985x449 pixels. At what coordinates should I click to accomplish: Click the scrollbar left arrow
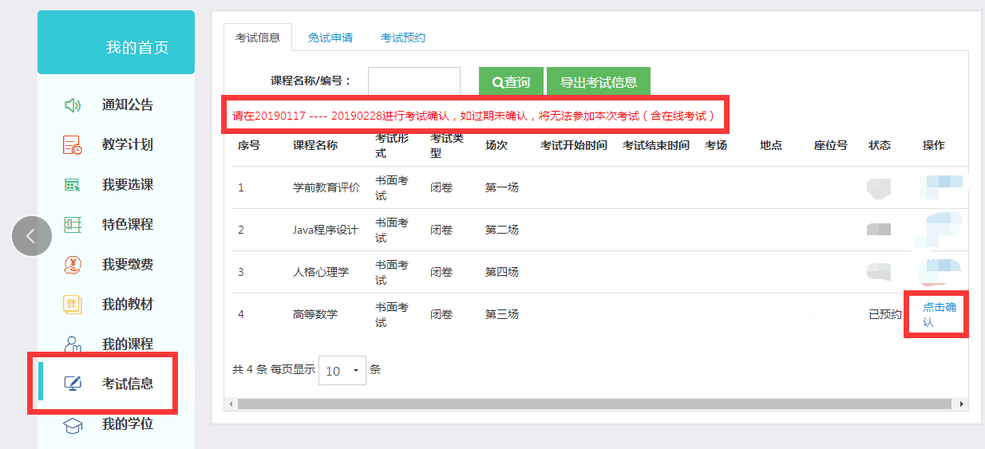231,404
